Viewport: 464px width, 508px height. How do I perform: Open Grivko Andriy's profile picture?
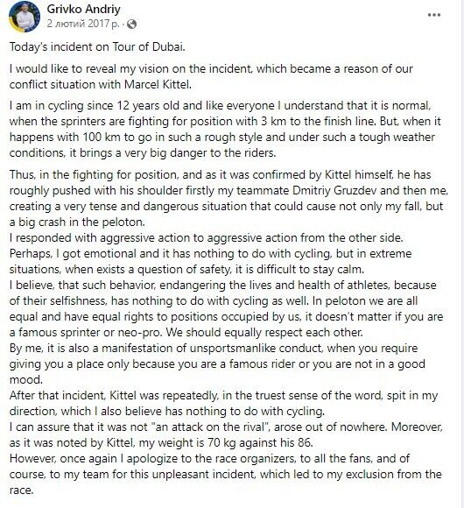[25, 16]
